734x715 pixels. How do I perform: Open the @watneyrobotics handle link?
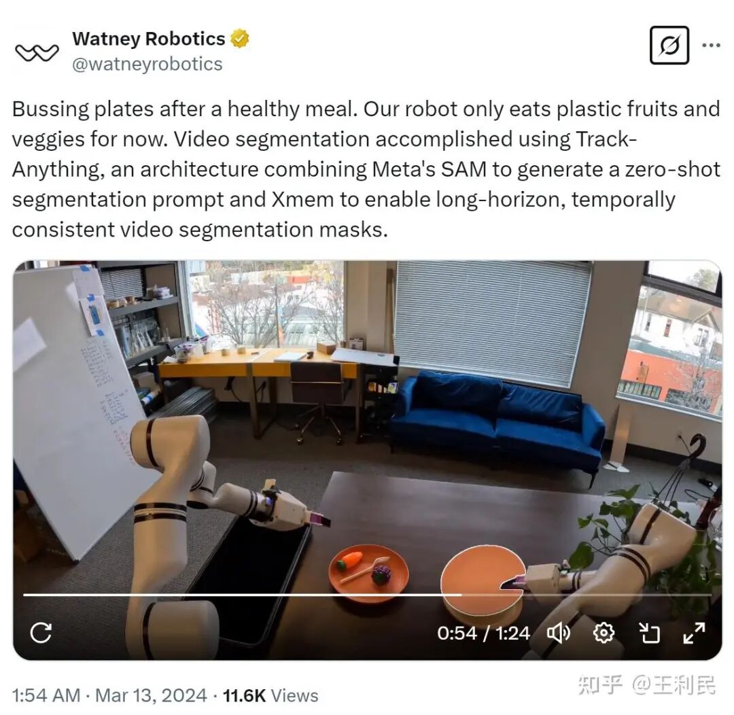coord(147,64)
